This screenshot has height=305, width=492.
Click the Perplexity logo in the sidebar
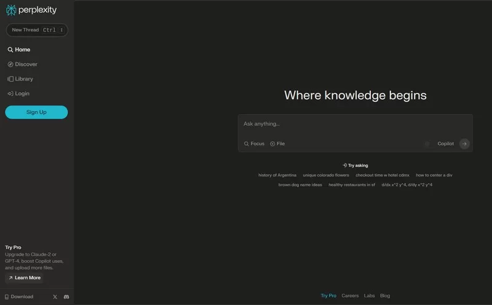tap(31, 10)
